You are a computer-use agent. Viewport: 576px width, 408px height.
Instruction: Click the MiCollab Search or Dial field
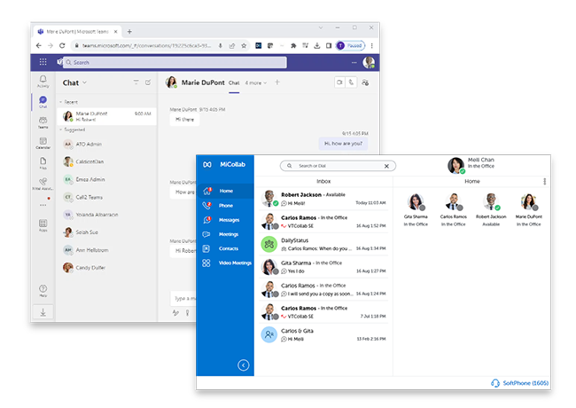coord(338,166)
